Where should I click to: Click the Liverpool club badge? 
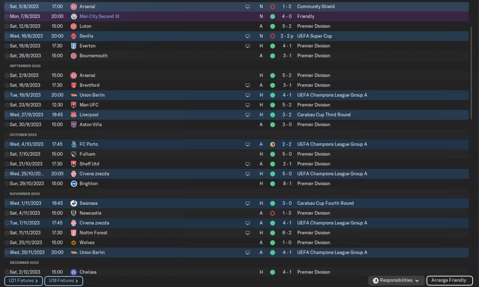coord(74,115)
